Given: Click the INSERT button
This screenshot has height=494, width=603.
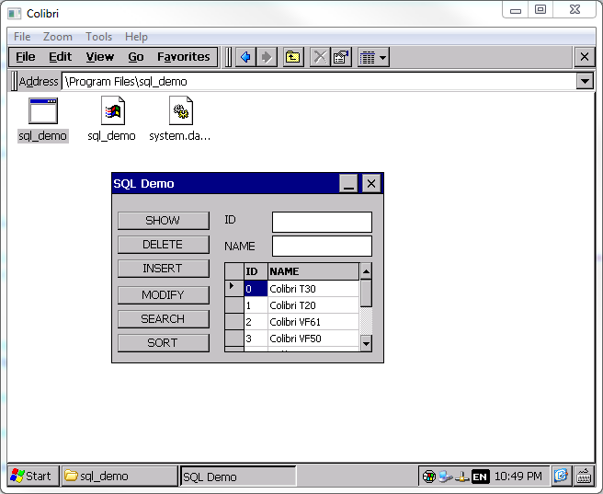Looking at the screenshot, I should click(x=164, y=269).
